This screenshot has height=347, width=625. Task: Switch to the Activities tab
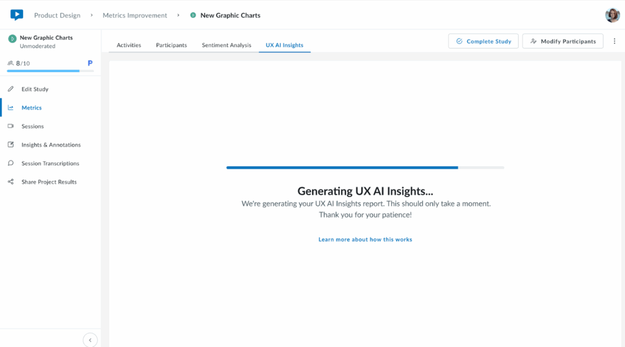pos(129,45)
